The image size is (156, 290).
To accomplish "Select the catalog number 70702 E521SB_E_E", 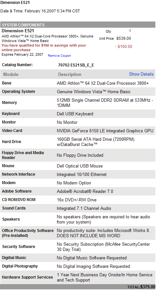I will point(76,65).
